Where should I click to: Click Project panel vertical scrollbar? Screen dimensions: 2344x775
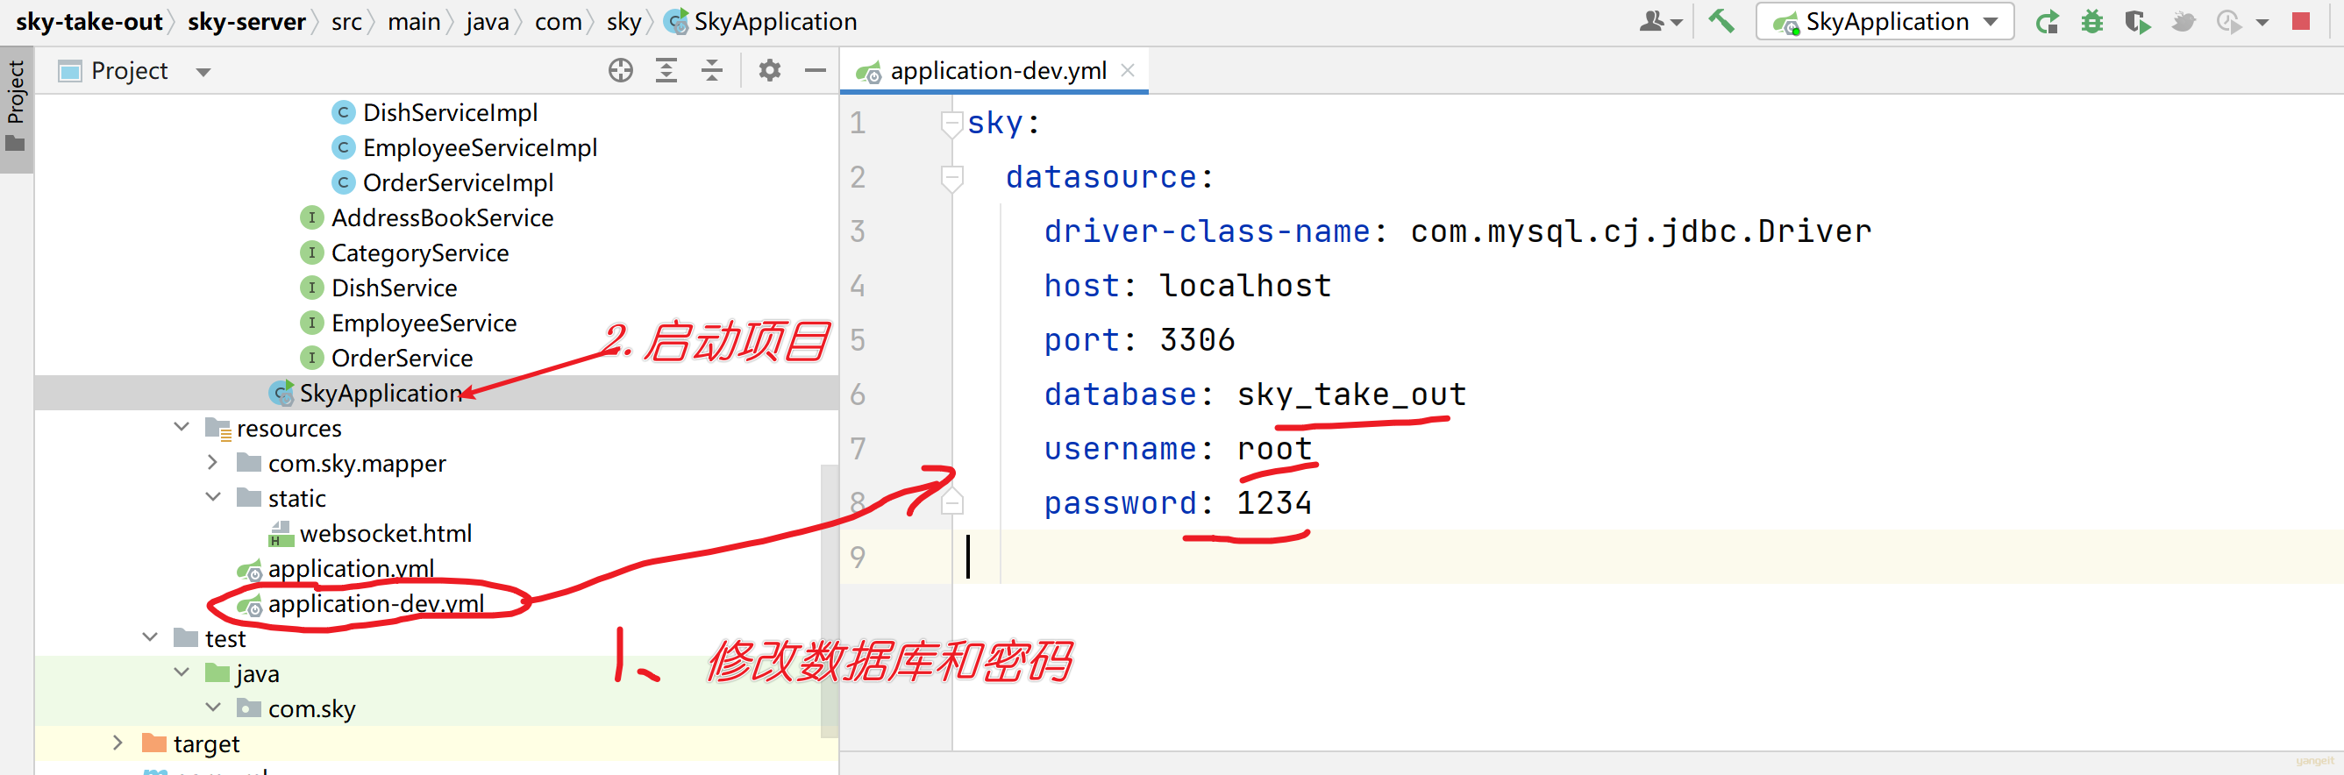tap(829, 601)
